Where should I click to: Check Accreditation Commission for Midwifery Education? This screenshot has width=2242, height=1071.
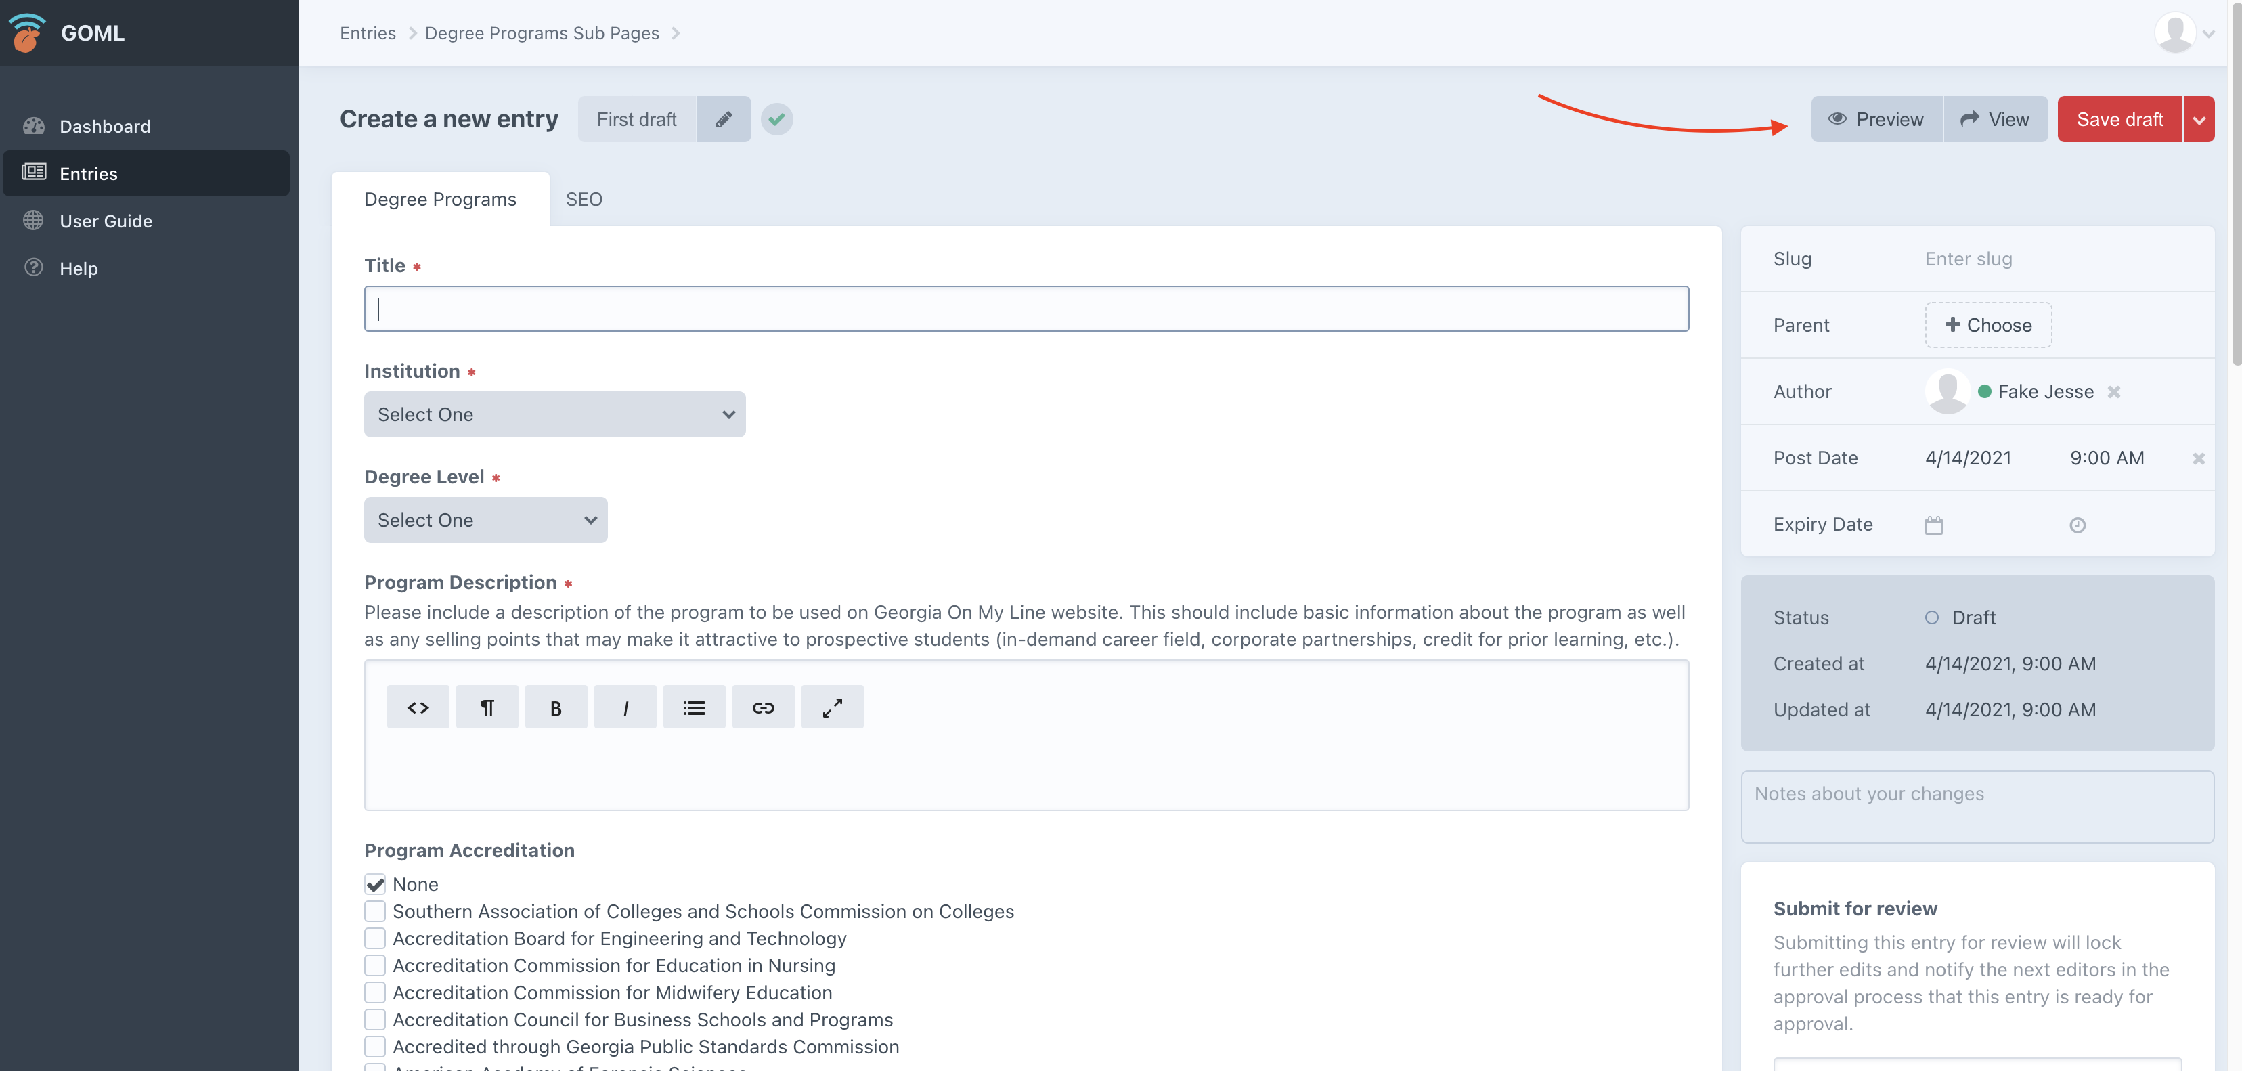point(375,992)
